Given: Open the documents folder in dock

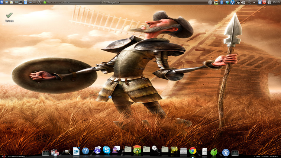Looking at the screenshot, I should (x=146, y=149).
